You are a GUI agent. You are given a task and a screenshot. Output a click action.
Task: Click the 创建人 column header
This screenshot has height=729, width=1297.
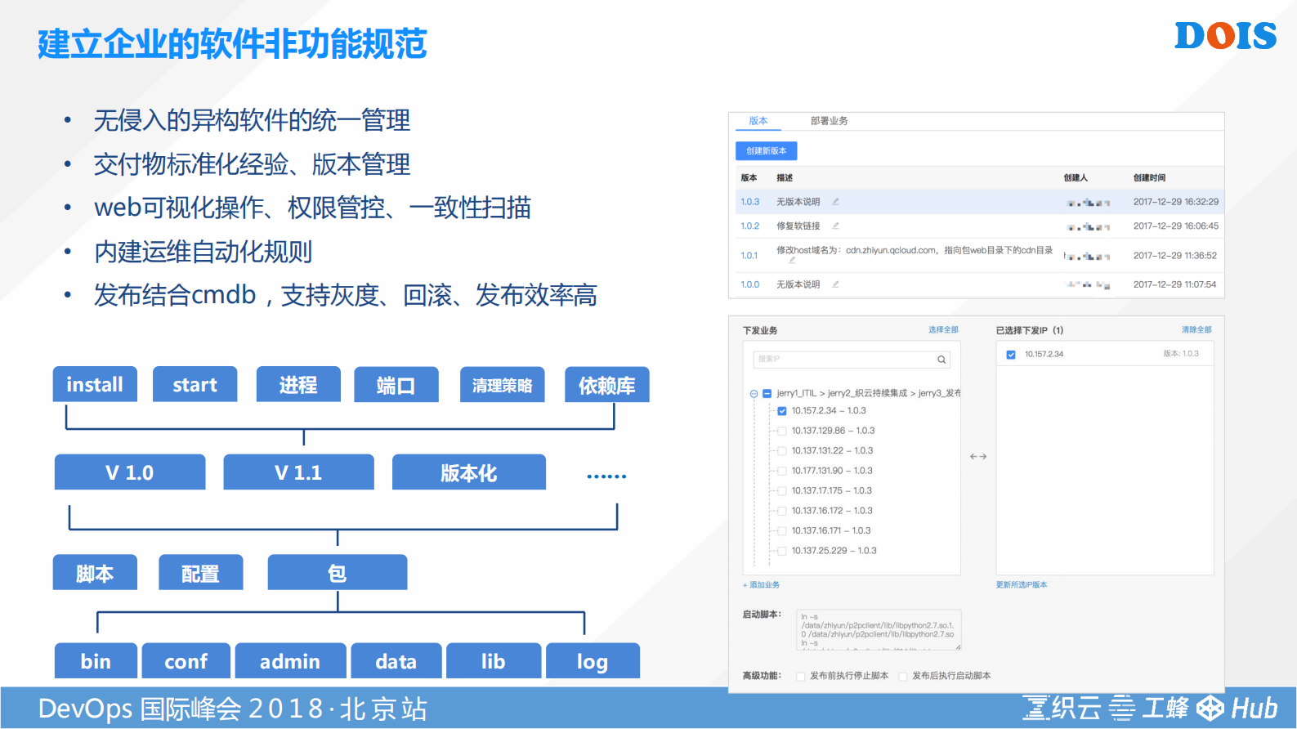click(x=1076, y=178)
